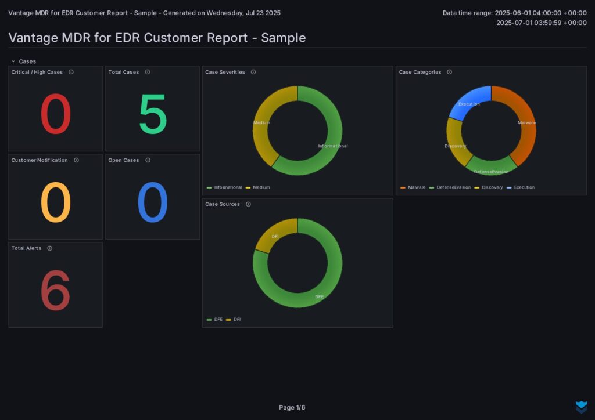Toggle Medium legend entry in Case Severities
Viewport: 595px width, 420px height.
click(x=257, y=187)
